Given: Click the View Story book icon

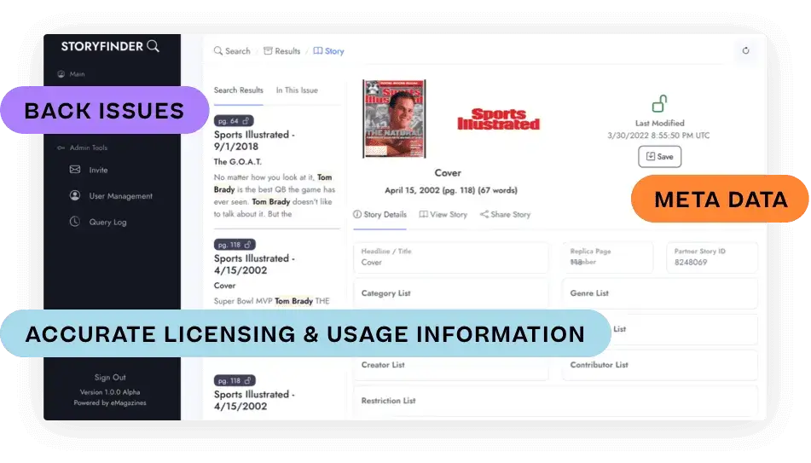Looking at the screenshot, I should click(x=423, y=214).
